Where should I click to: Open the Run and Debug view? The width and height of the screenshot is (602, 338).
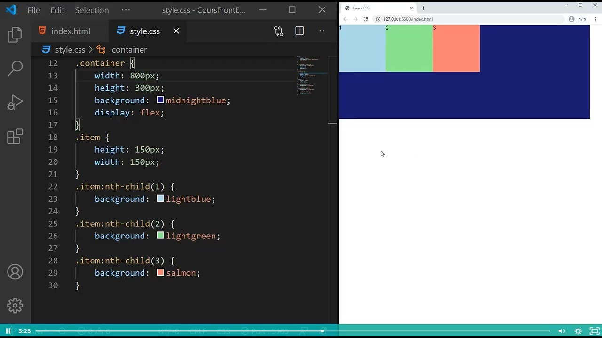point(15,102)
